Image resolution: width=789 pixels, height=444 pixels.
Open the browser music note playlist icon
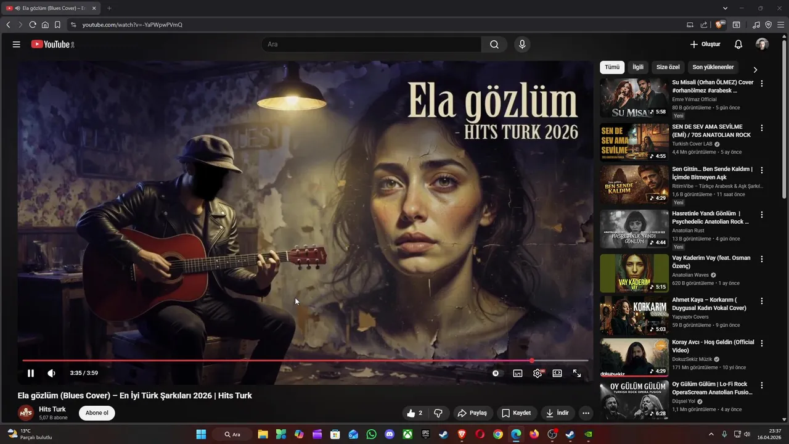click(756, 25)
